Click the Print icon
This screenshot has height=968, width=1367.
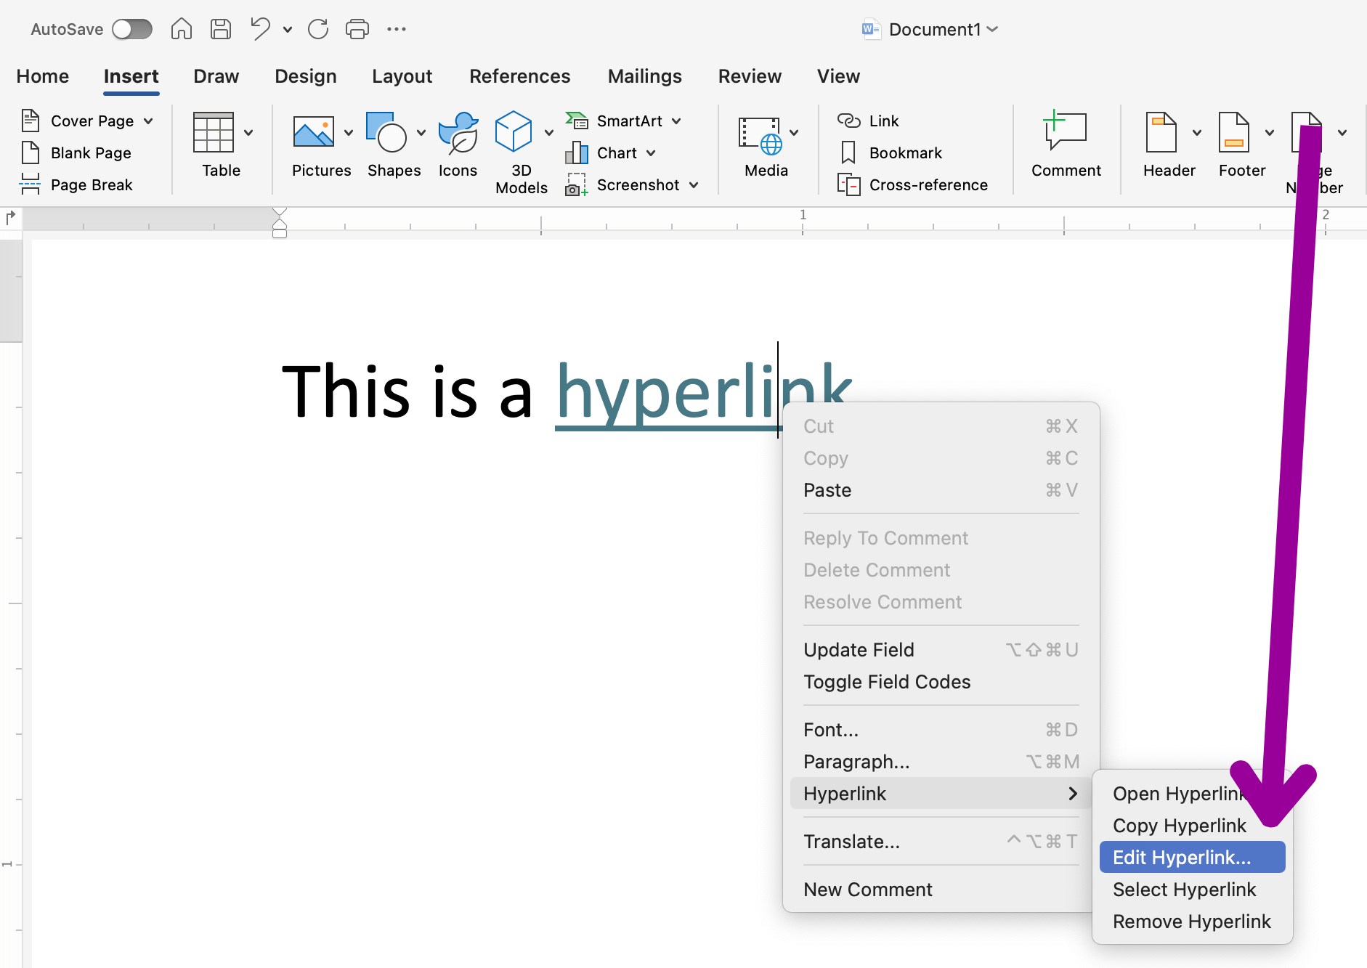click(357, 29)
